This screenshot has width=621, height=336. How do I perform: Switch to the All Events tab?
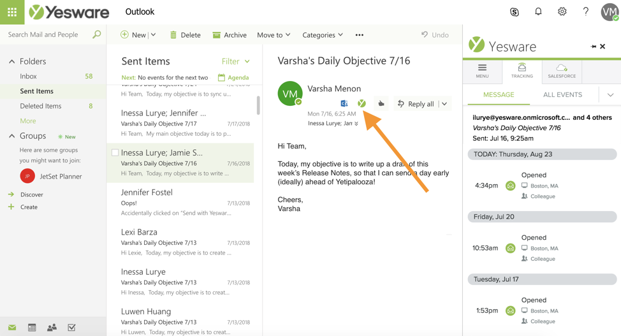coord(562,94)
